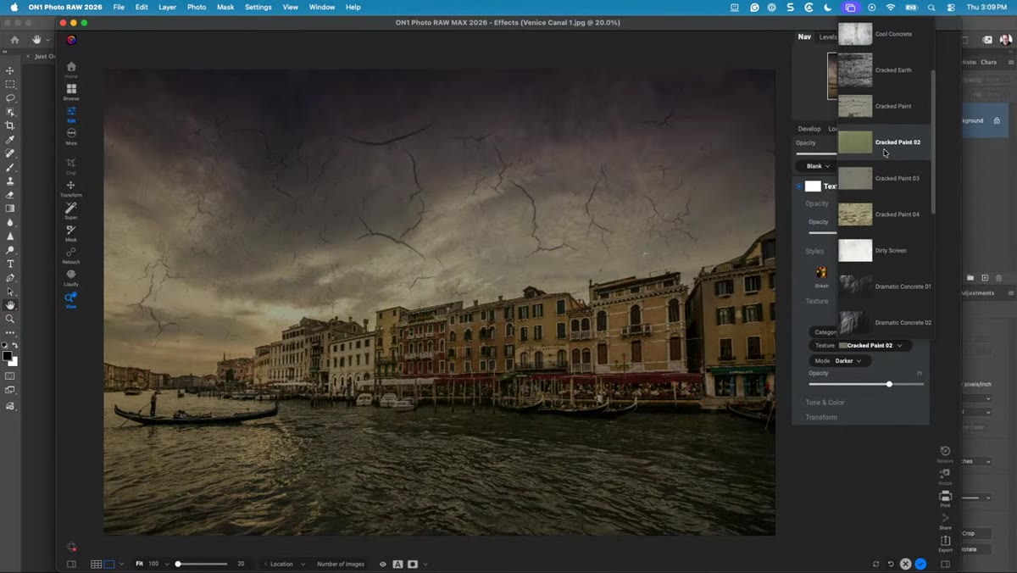Toggle the A overlay button in bottom bar

pyautogui.click(x=397, y=564)
